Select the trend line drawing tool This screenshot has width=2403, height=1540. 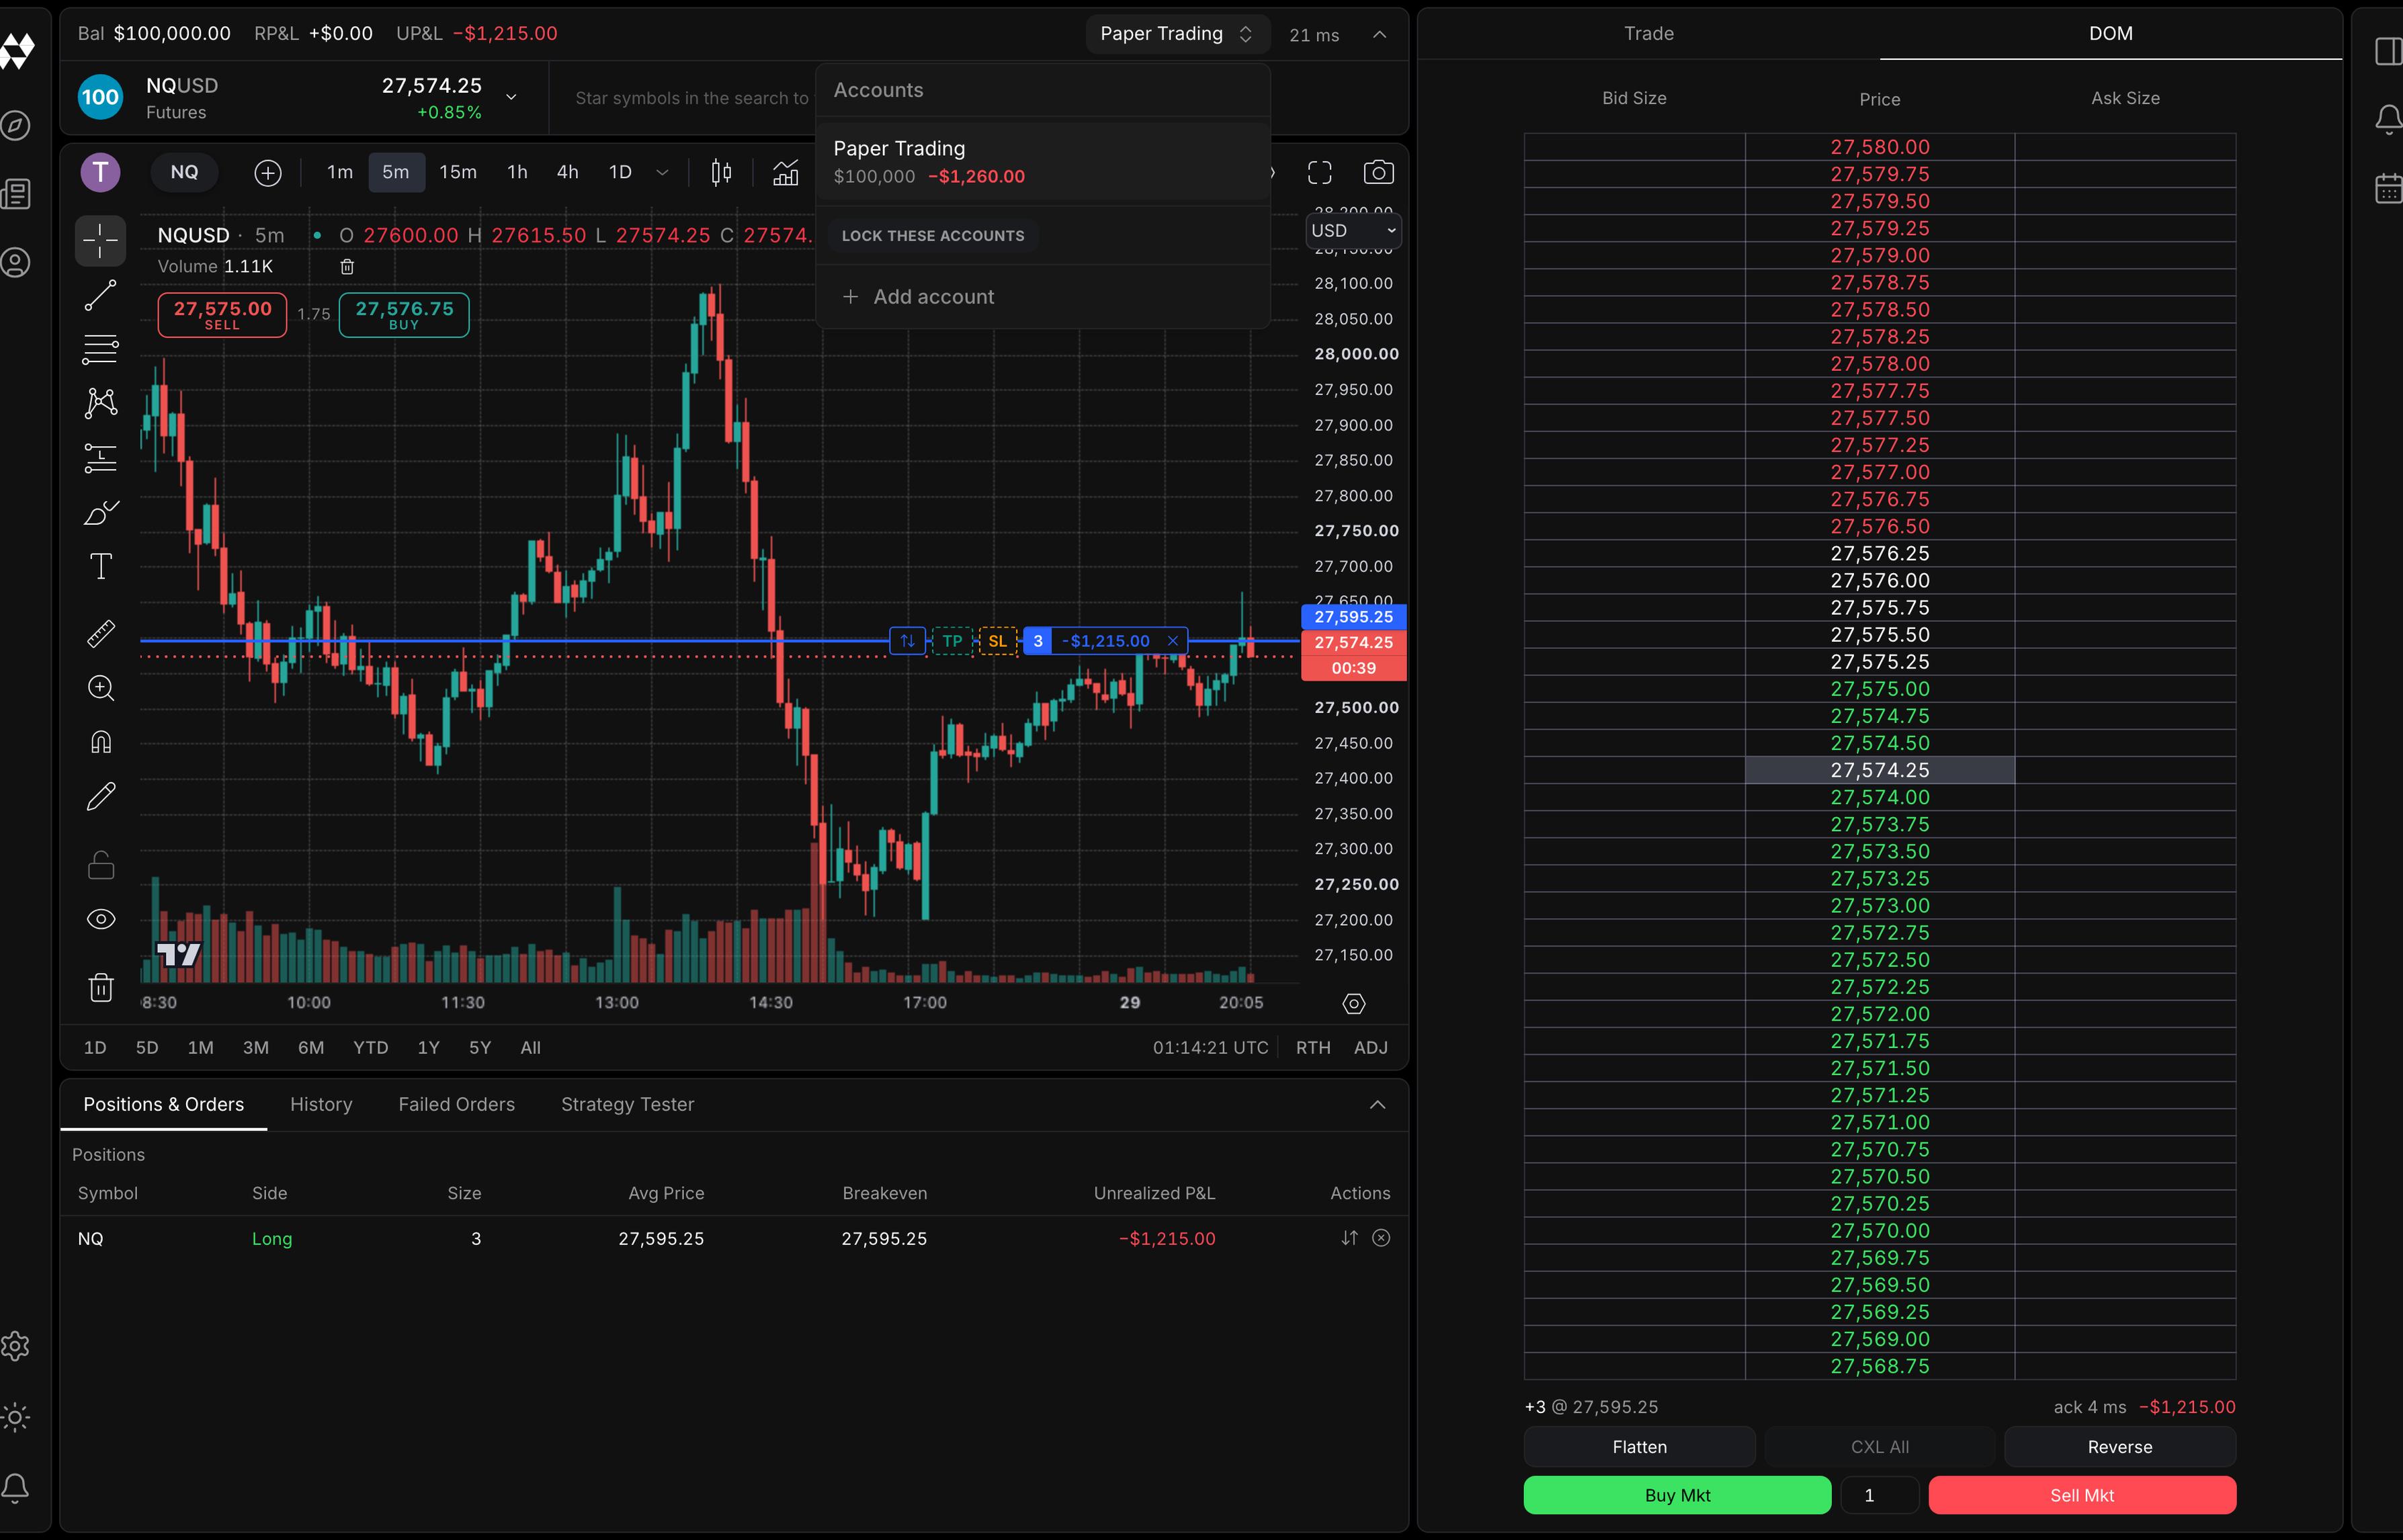pyautogui.click(x=100, y=295)
